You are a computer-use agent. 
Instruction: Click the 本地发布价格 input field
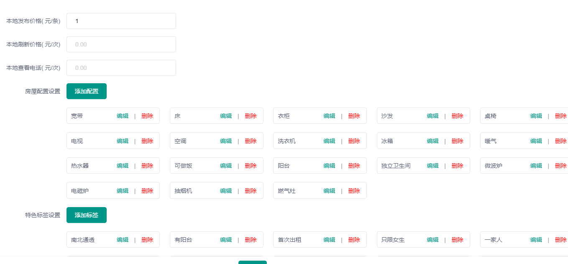click(121, 21)
